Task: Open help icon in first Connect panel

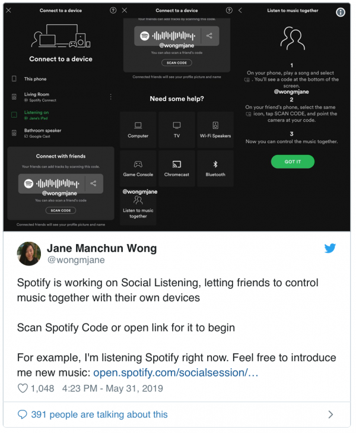Action: pos(113,11)
